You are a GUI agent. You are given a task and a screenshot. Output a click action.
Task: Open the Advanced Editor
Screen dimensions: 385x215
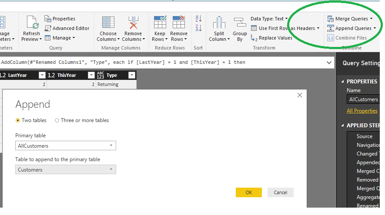click(x=67, y=28)
